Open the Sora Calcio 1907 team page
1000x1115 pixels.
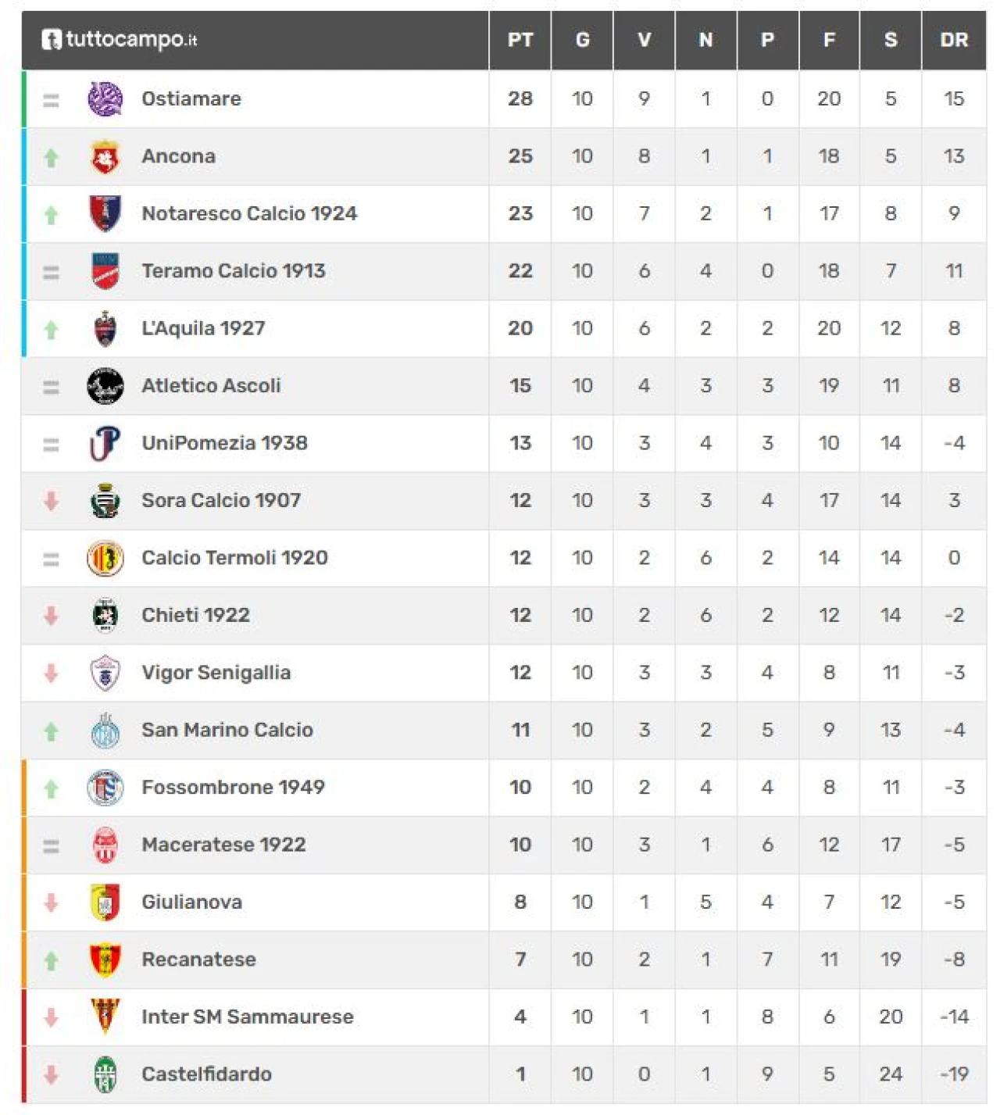click(221, 500)
